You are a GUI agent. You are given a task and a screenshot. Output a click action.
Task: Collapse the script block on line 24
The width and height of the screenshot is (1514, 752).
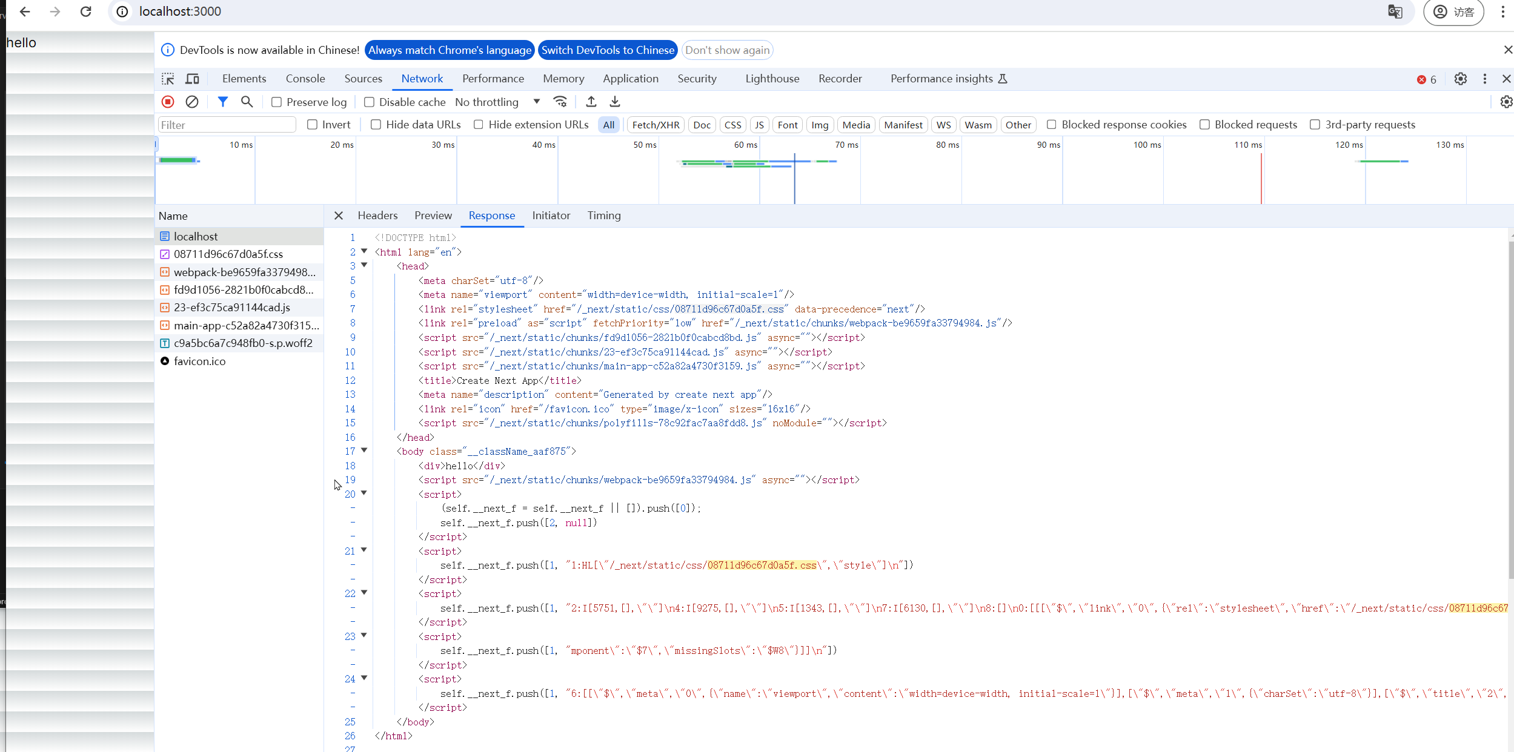tap(364, 678)
